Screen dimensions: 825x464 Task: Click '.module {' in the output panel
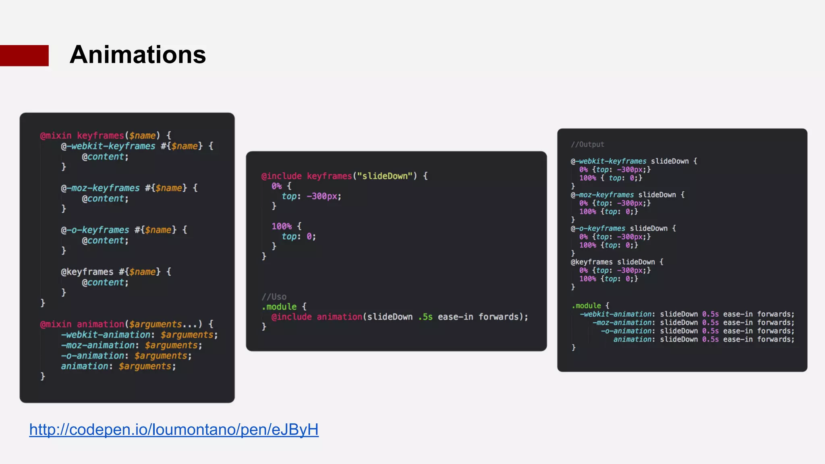click(591, 305)
